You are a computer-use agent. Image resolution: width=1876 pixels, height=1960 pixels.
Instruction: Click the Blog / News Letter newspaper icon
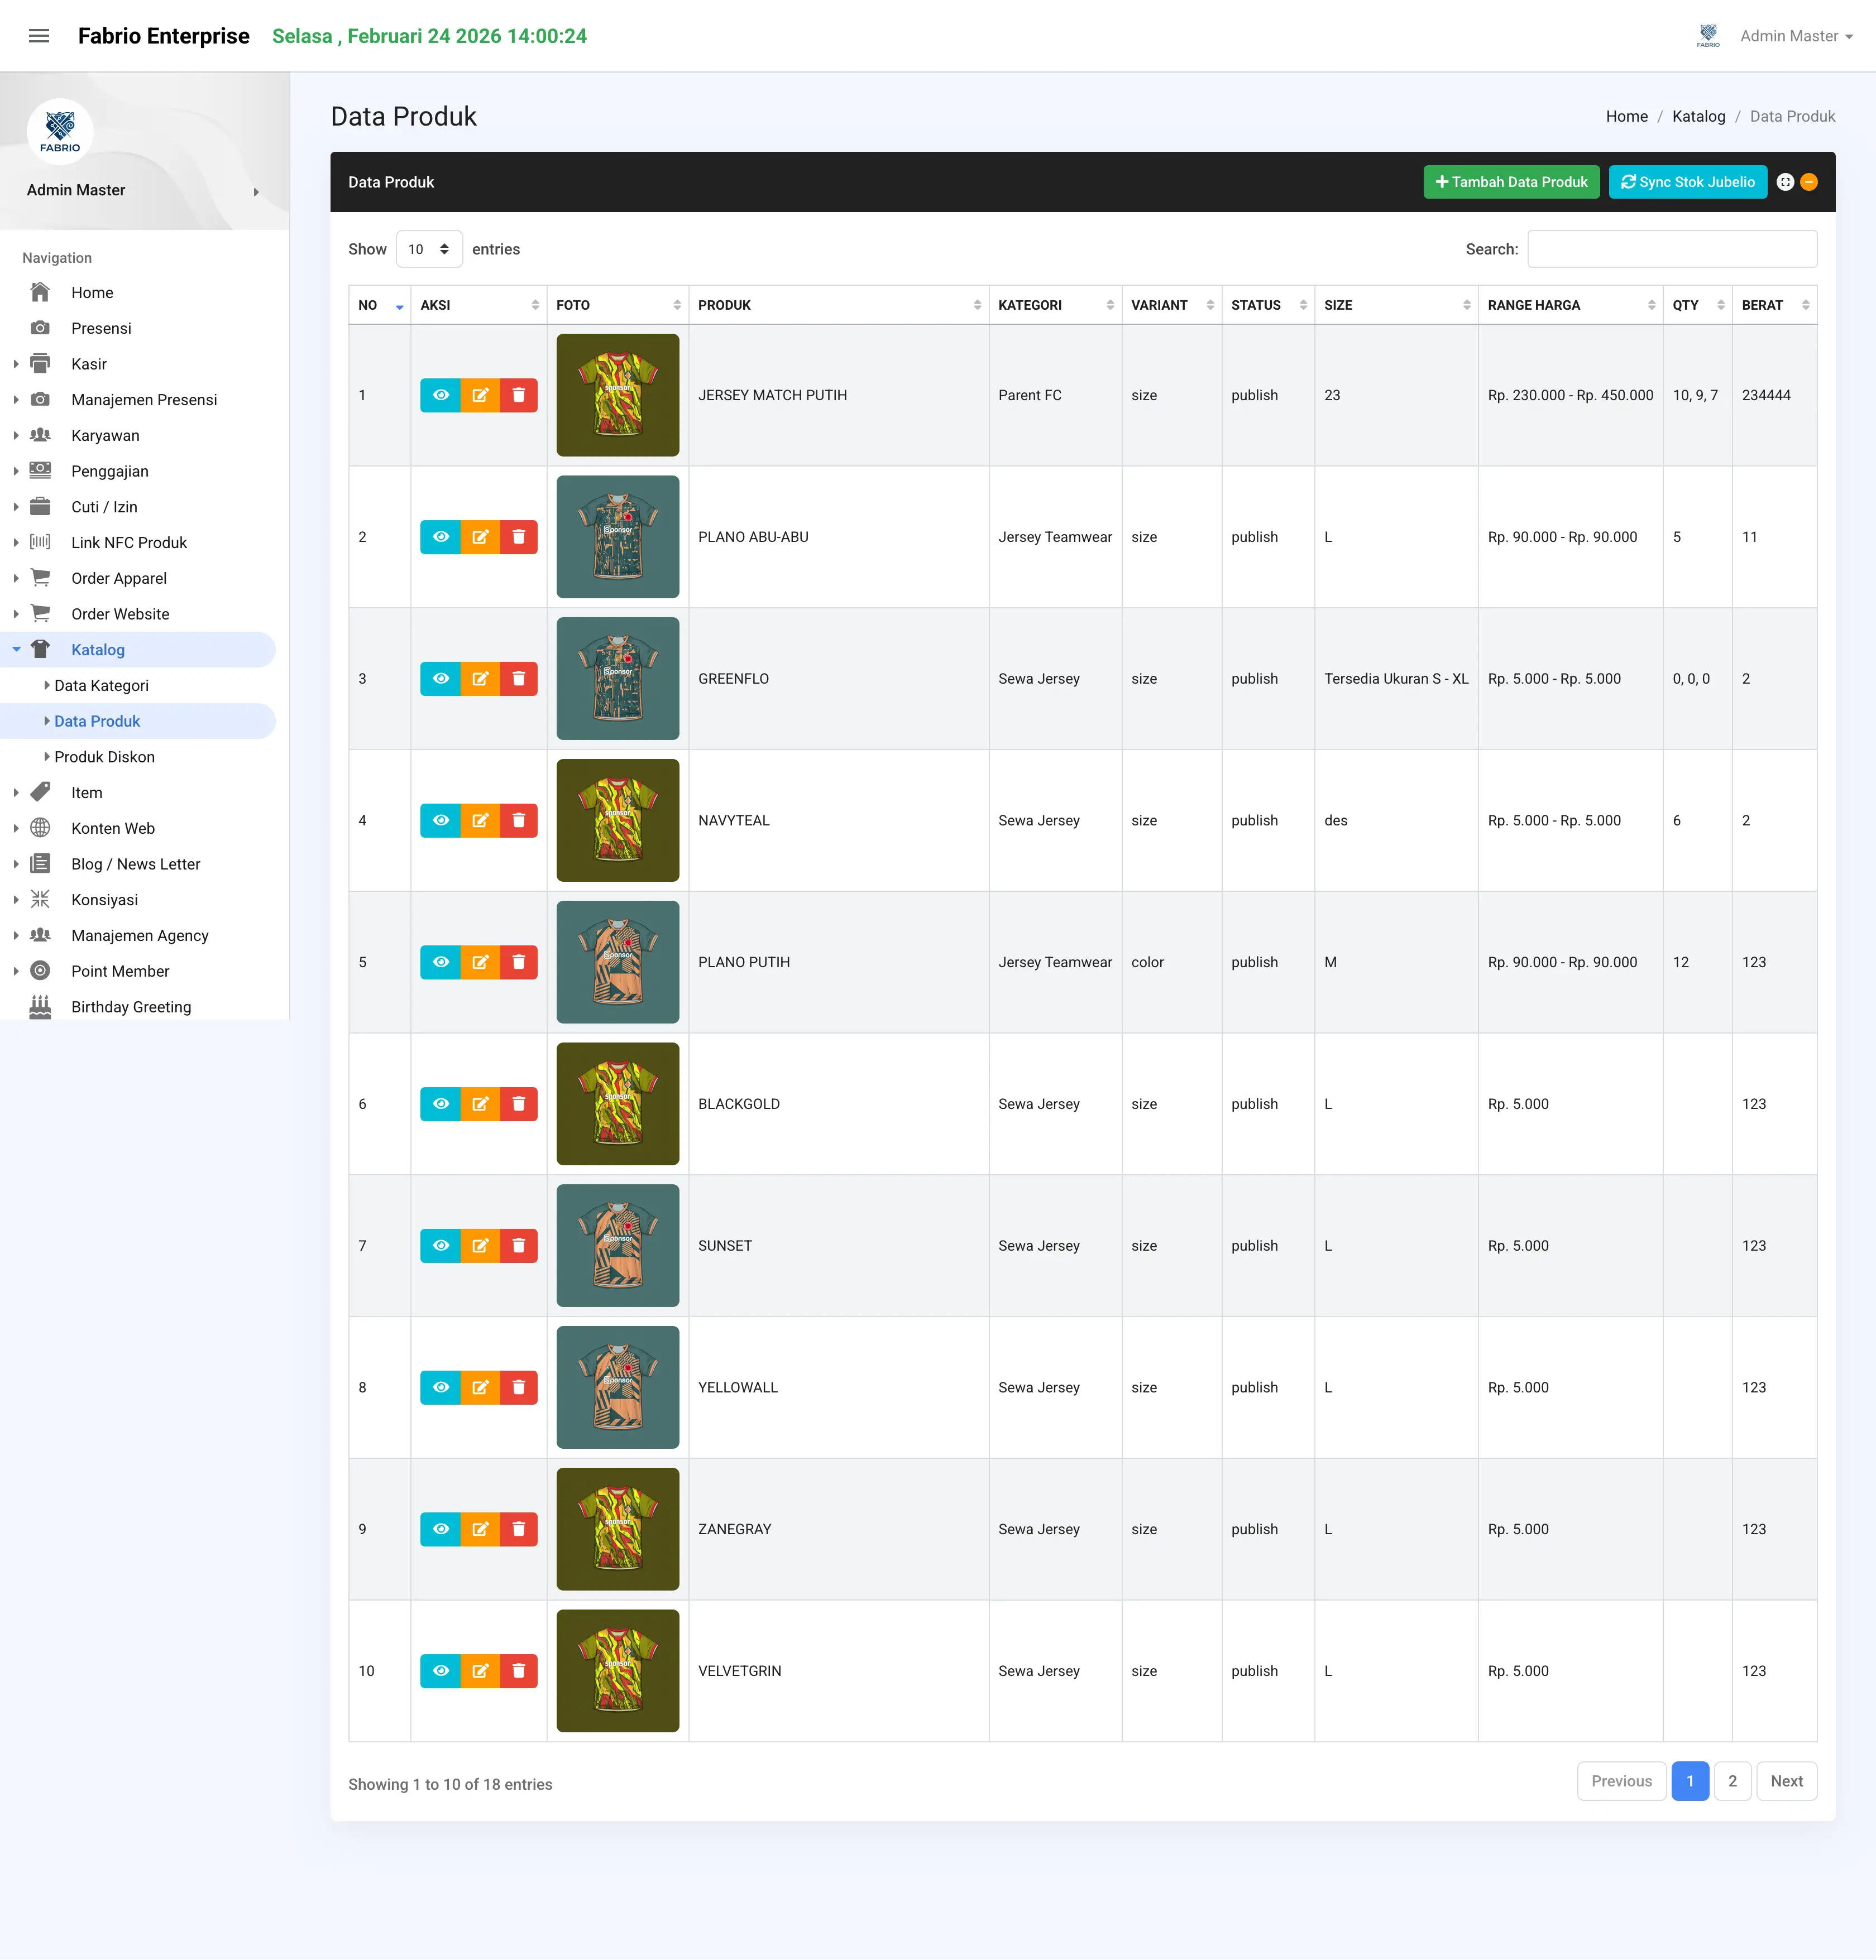[x=40, y=863]
